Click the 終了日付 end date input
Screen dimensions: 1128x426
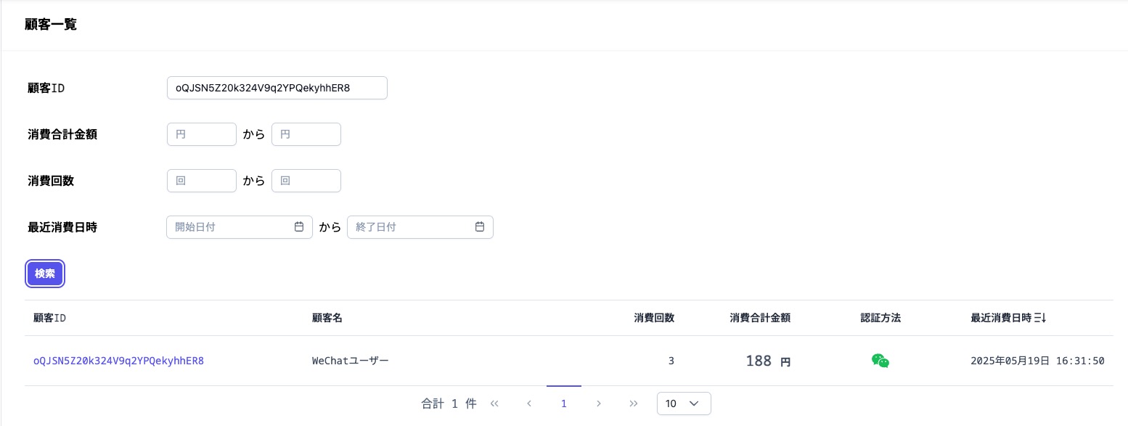[x=410, y=227]
